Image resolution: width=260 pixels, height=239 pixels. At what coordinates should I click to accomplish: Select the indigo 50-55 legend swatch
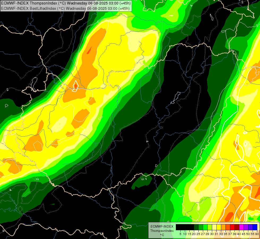pyautogui.click(x=250, y=227)
